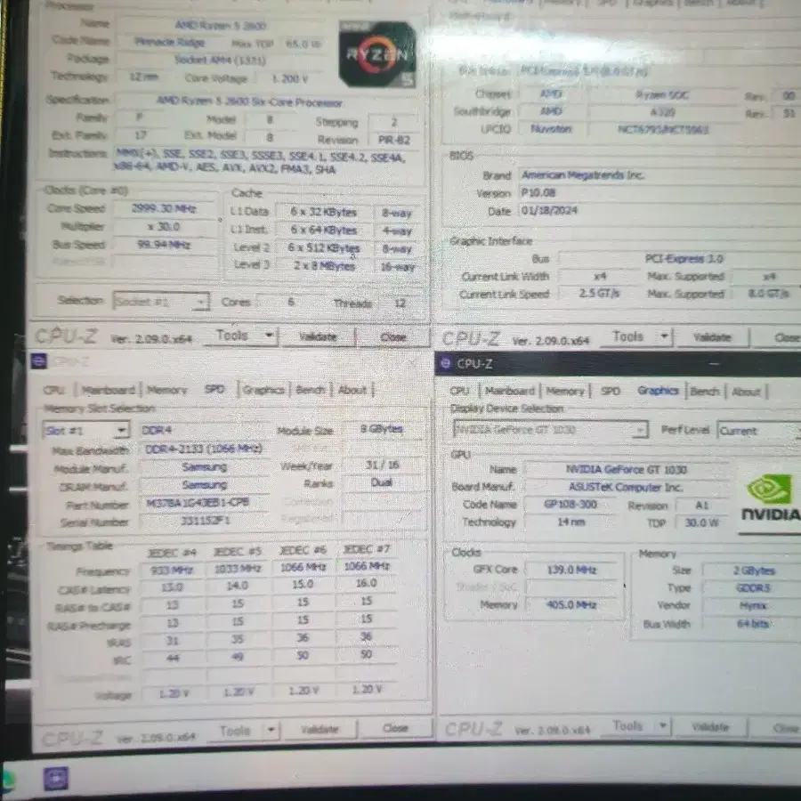This screenshot has width=801, height=801.
Task: Click the Validate button in the SPD window
Action: coord(320,729)
